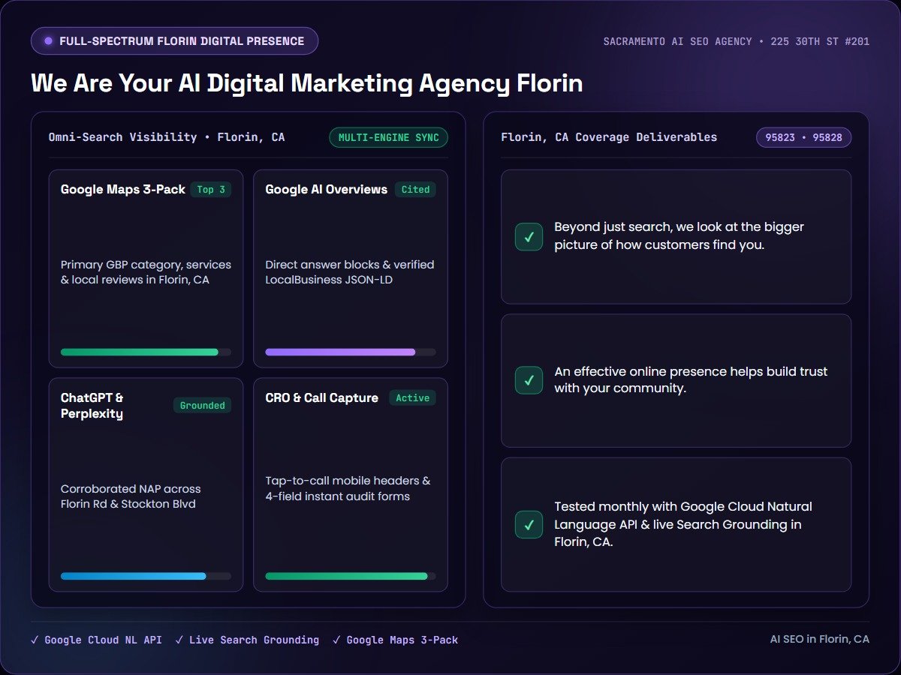Toggle the checkmark next to 'An effective online presence'
The height and width of the screenshot is (675, 901).
coord(529,380)
